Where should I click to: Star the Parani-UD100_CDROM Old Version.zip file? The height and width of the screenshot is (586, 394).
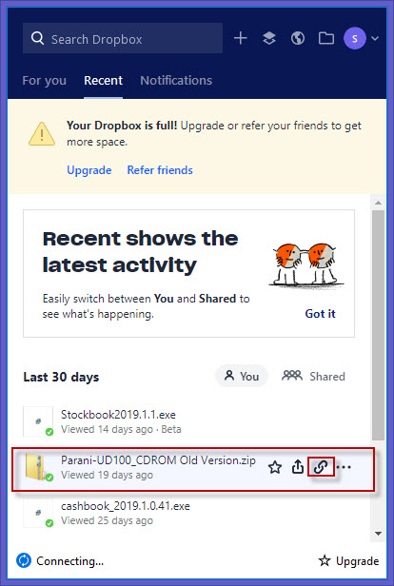point(275,467)
